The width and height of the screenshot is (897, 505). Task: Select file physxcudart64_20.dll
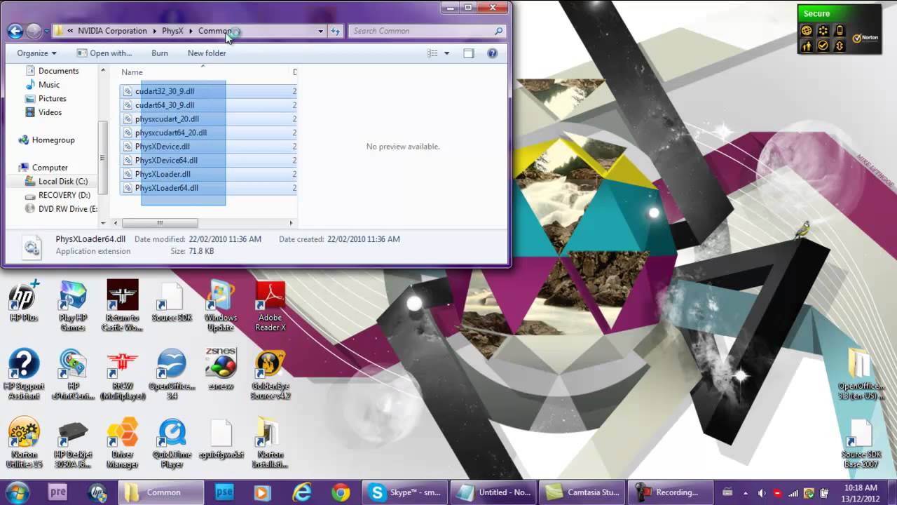pos(170,133)
